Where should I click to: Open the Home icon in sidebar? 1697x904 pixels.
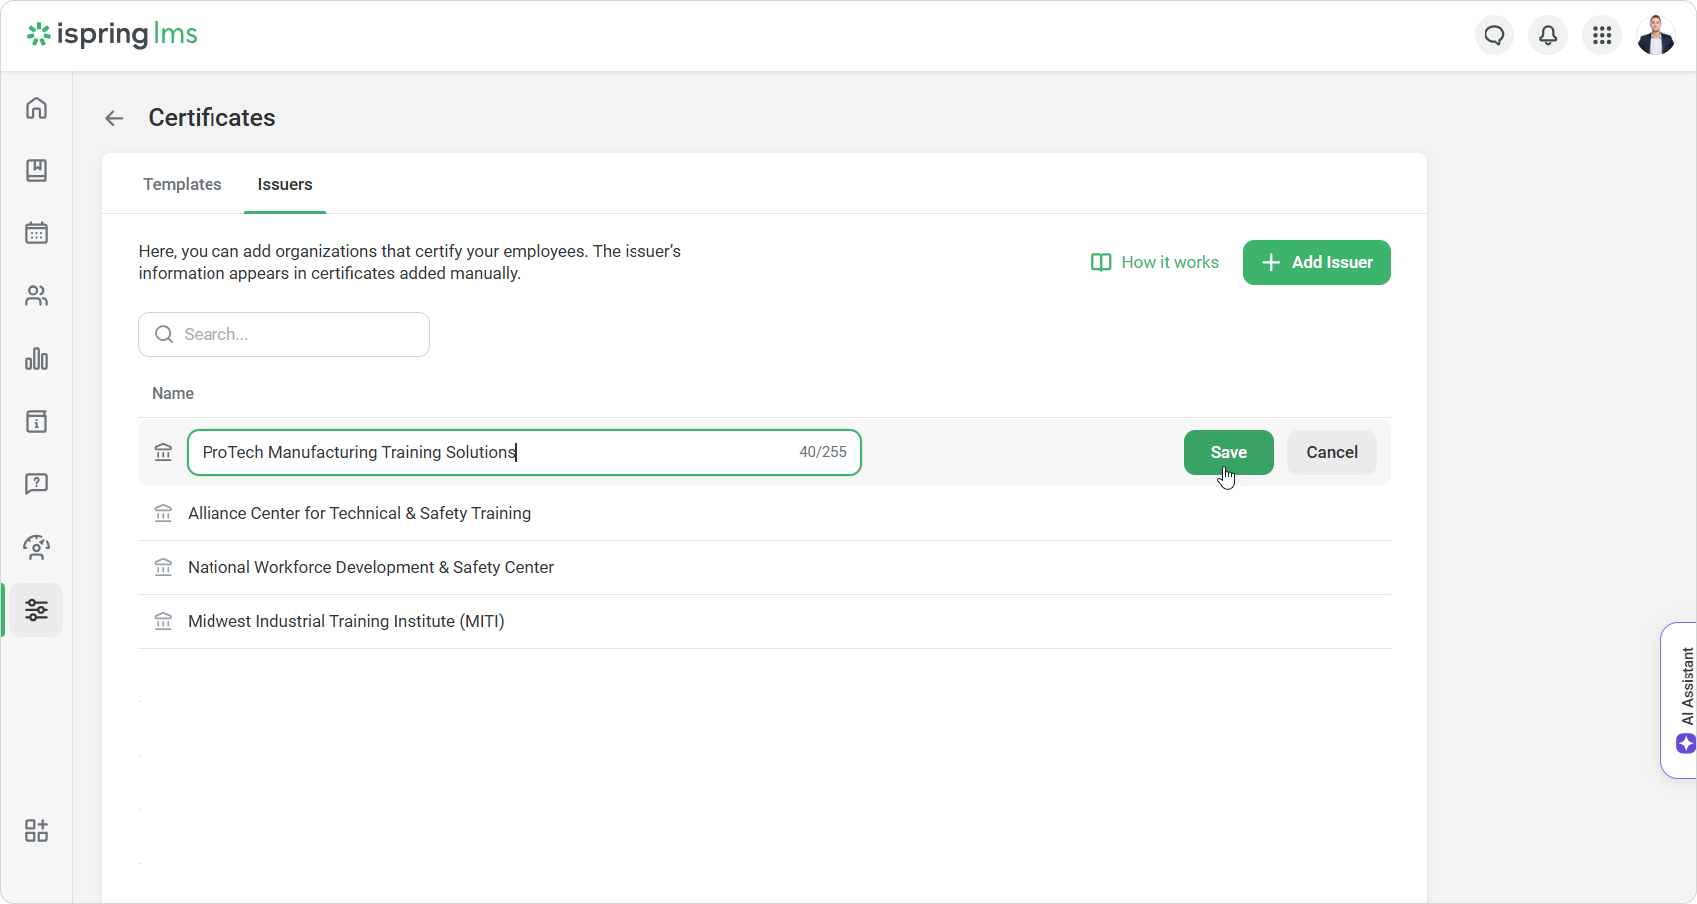coord(36,107)
